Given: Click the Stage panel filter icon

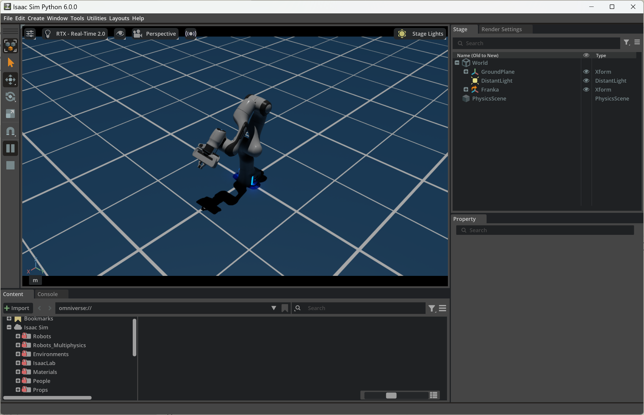Looking at the screenshot, I should pyautogui.click(x=627, y=43).
